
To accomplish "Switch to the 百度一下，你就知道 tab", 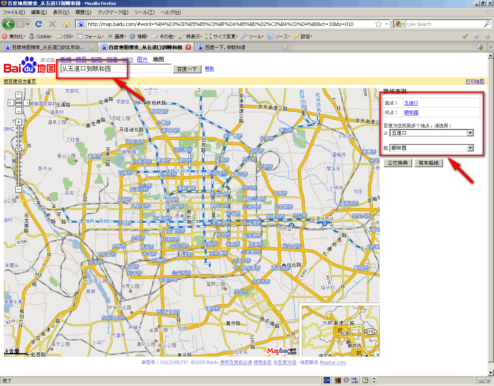I will pyautogui.click(x=242, y=47).
